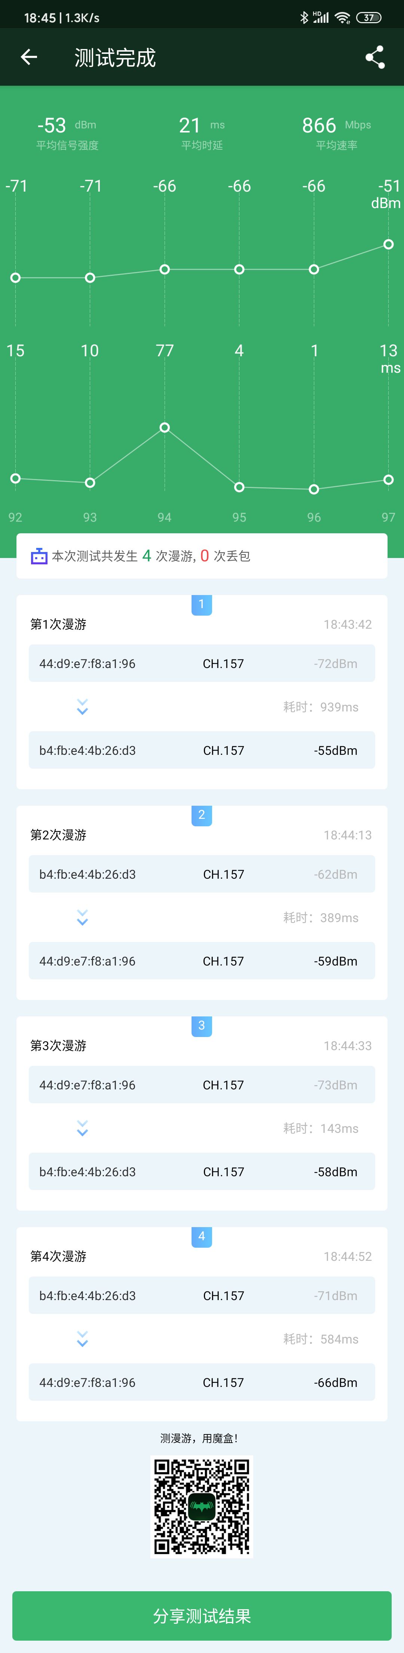
Task: Tap the Wi-Fi status bar icon
Action: tap(342, 17)
